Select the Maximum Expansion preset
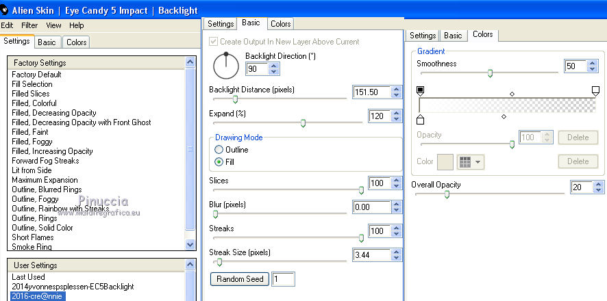This screenshot has width=607, height=301. pyautogui.click(x=45, y=180)
